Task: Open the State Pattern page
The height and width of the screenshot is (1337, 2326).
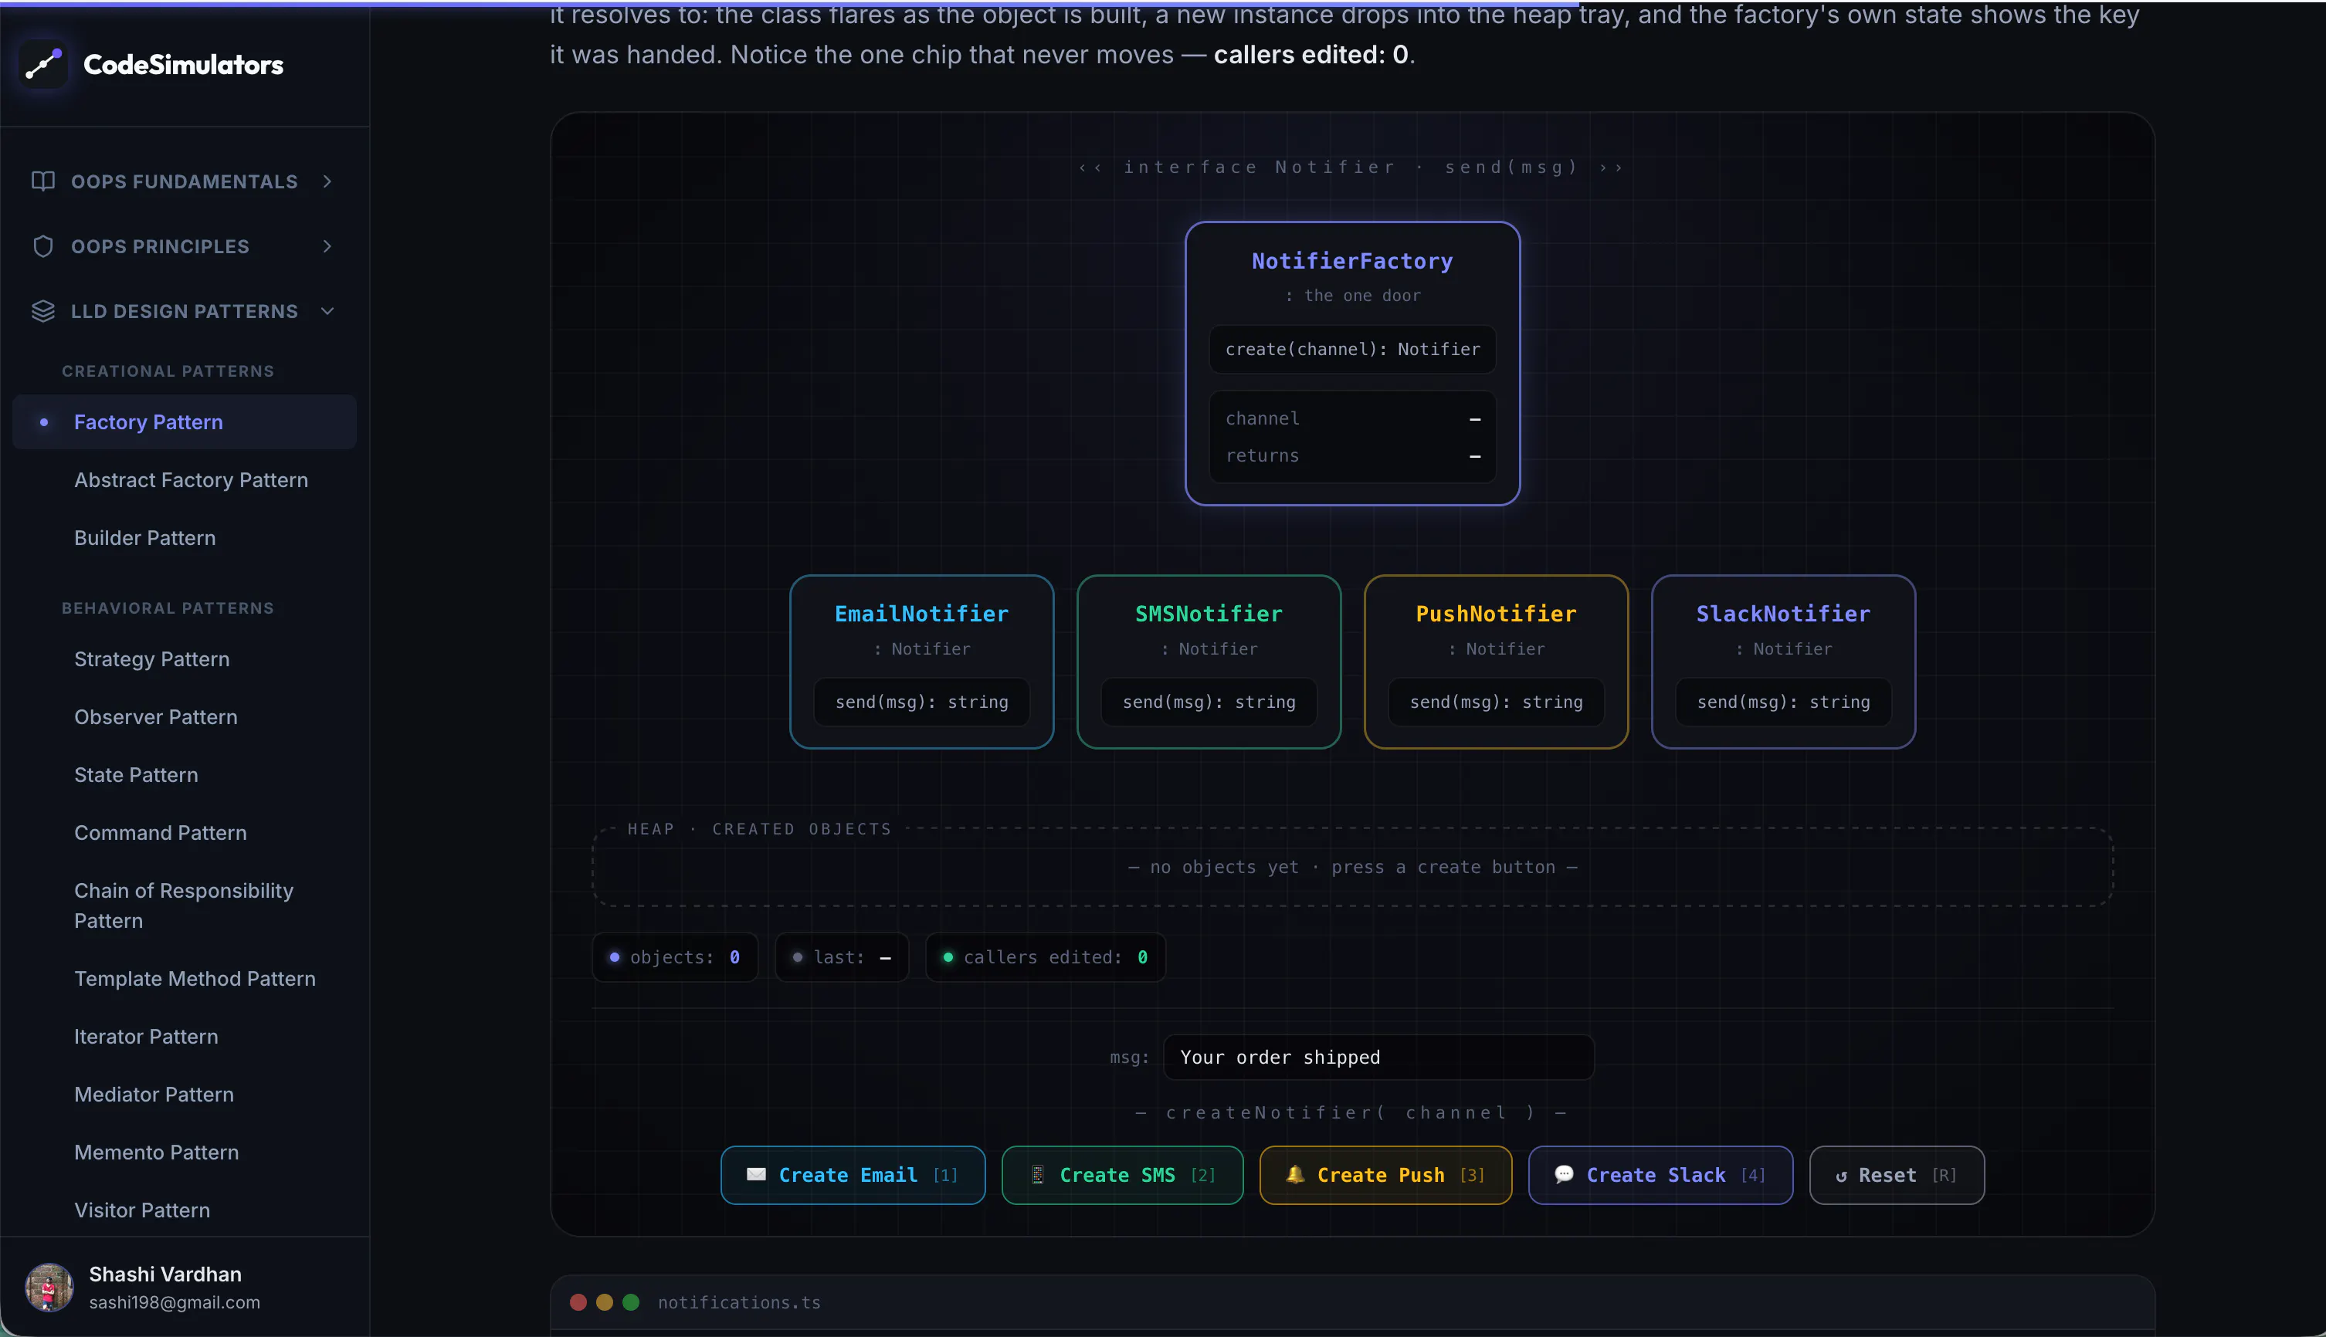Action: pos(136,774)
